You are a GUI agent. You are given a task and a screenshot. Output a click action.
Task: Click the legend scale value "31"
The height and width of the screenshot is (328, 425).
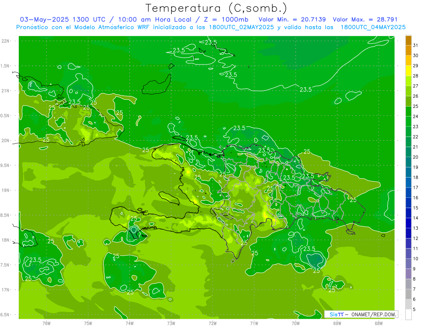416,45
